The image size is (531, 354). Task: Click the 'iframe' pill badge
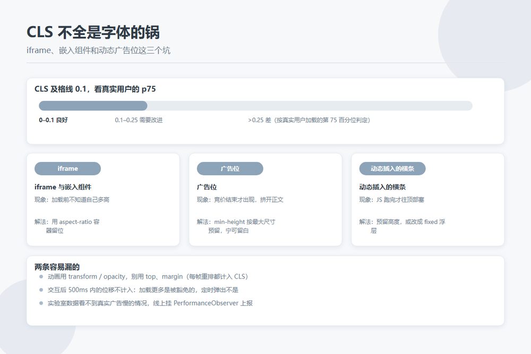coord(68,168)
